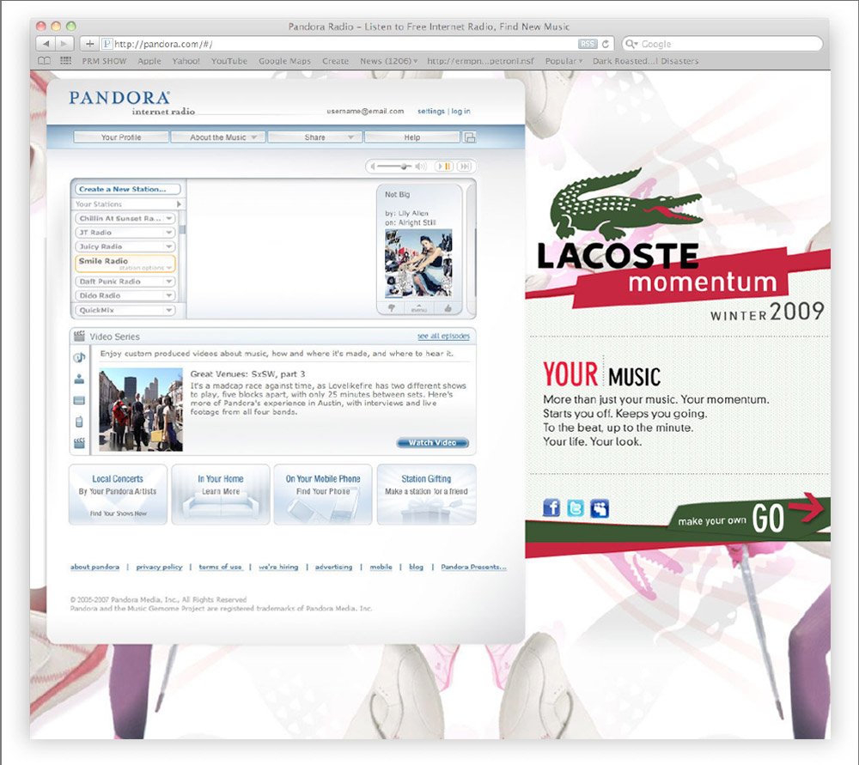
Task: Open station options for Smile Radio
Action: pyautogui.click(x=145, y=268)
